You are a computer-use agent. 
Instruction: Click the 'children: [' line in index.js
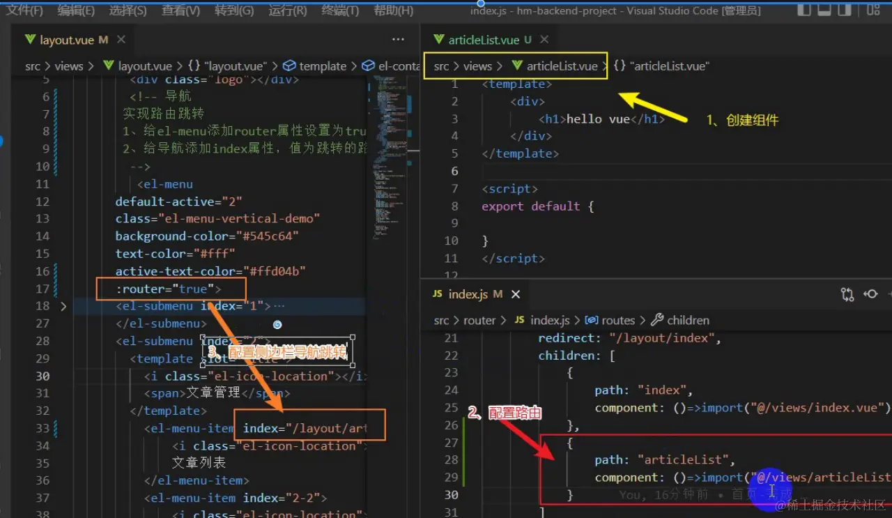pos(576,356)
